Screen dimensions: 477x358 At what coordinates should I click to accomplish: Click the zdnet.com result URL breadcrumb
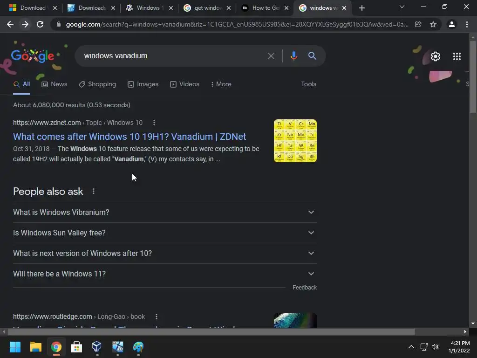(78, 123)
